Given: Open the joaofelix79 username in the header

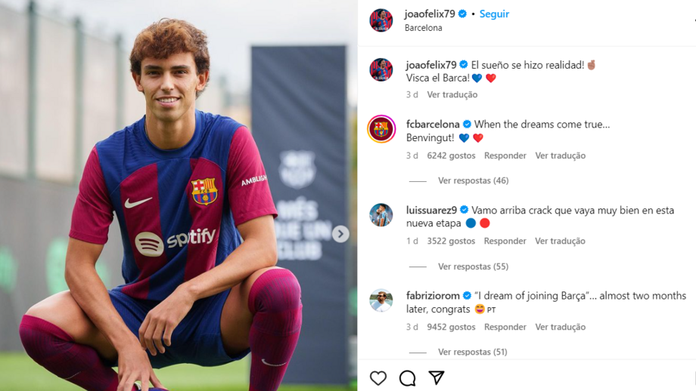Looking at the screenshot, I should (430, 14).
